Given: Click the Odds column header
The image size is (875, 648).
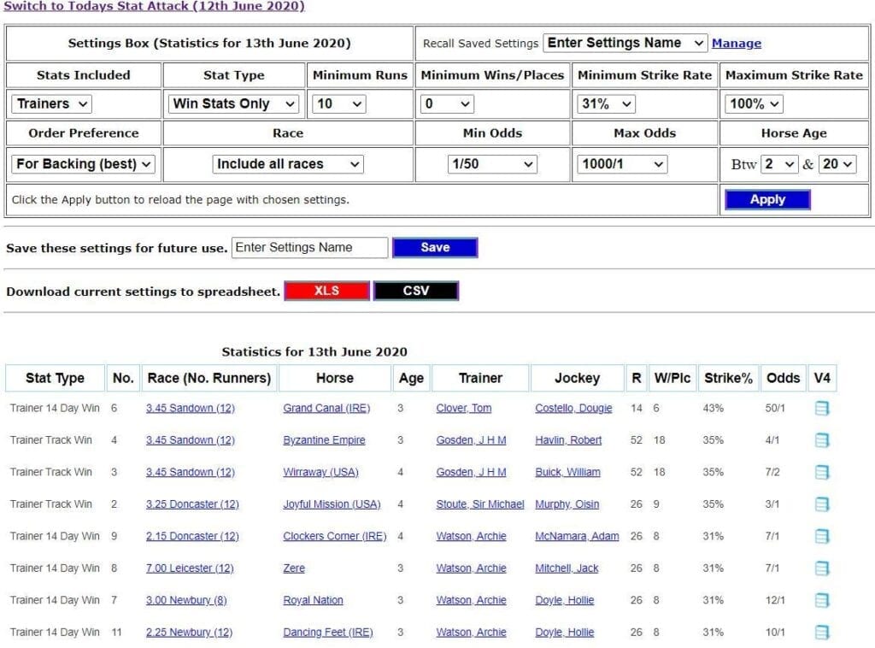Looking at the screenshot, I should pyautogui.click(x=783, y=378).
